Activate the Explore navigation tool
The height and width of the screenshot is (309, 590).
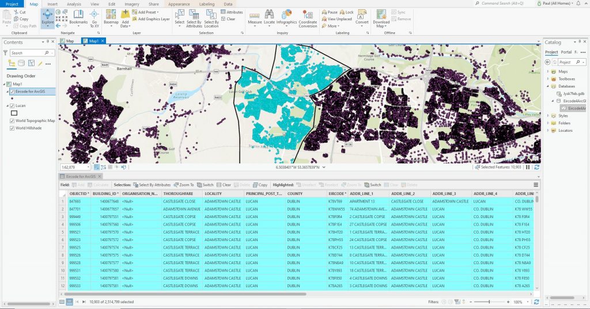click(x=47, y=18)
